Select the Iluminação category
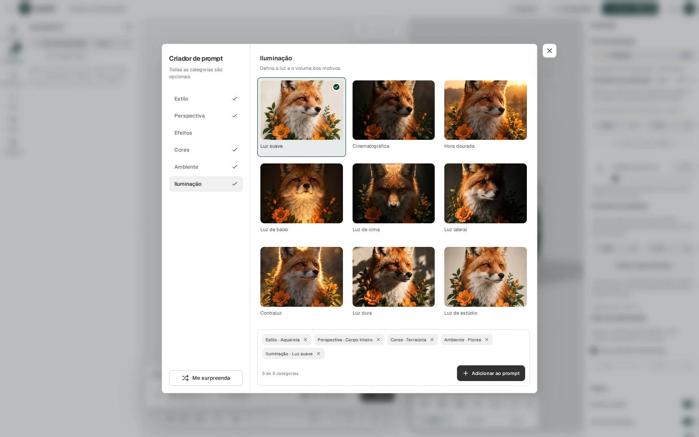 tap(206, 184)
